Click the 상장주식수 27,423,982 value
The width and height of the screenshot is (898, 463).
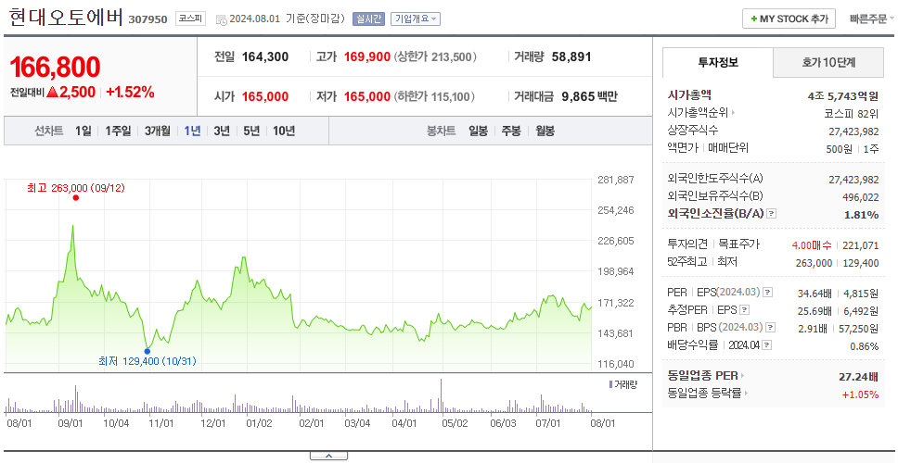pyautogui.click(x=853, y=131)
